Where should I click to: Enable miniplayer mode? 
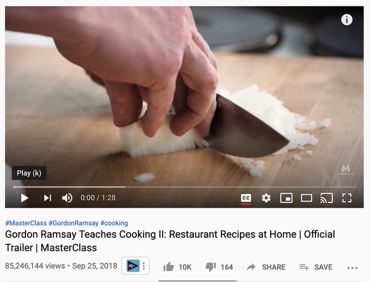point(286,198)
